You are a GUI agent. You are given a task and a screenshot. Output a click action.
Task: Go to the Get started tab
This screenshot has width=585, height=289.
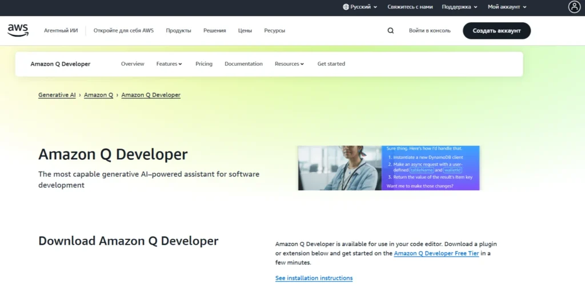pyautogui.click(x=331, y=64)
